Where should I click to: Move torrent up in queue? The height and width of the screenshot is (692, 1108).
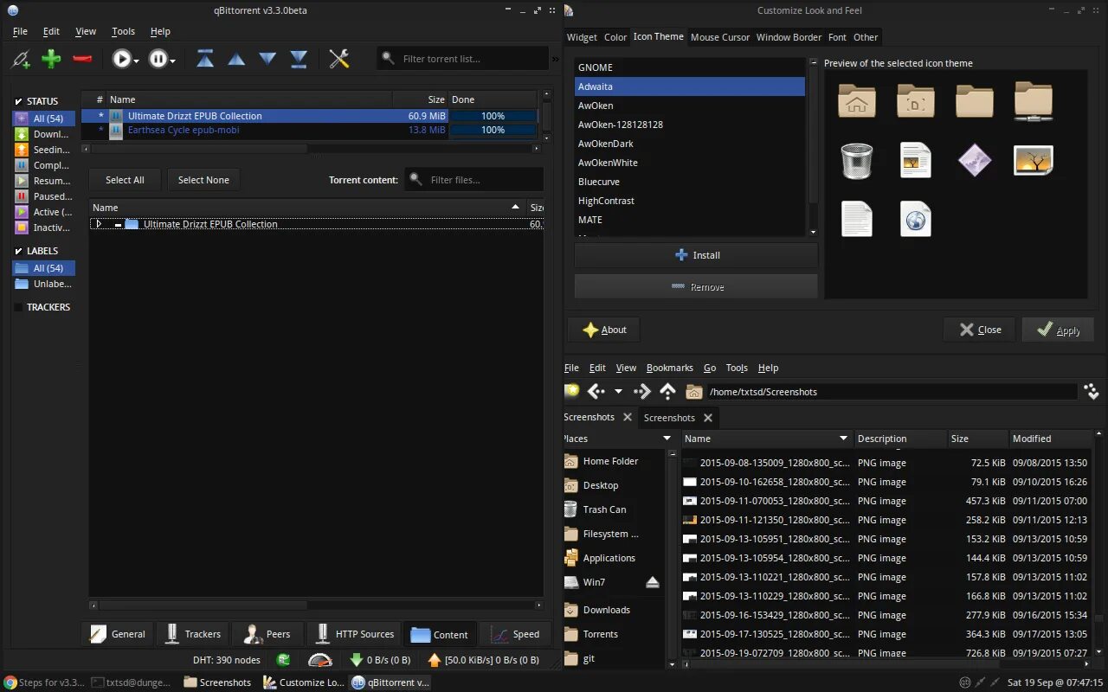coord(236,59)
